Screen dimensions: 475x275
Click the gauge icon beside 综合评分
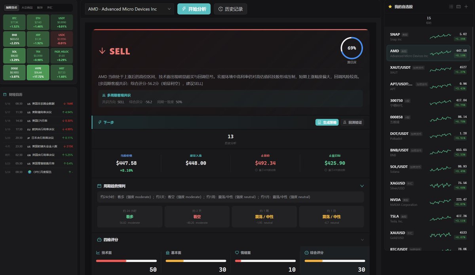click(306, 252)
